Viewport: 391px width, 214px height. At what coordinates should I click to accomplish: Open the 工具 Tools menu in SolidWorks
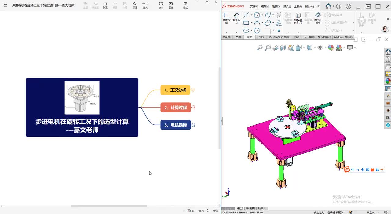click(x=298, y=6)
